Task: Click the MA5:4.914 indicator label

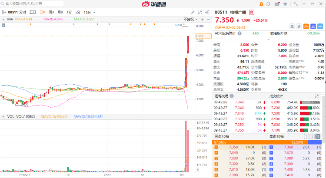Action: pos(24,19)
